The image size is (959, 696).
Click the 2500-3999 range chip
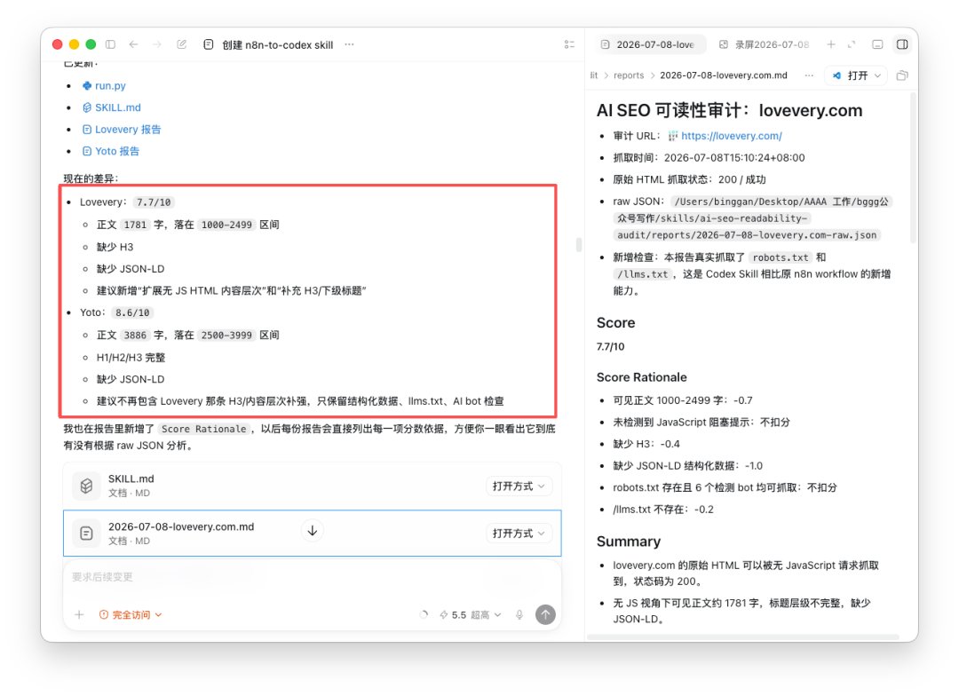coord(226,336)
